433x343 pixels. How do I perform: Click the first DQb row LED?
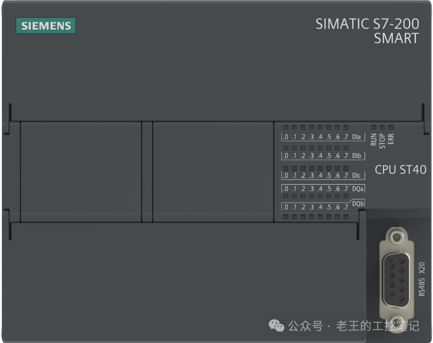(286, 216)
